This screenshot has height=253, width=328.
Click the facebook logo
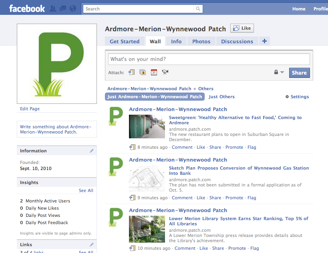pyautogui.click(x=27, y=8)
